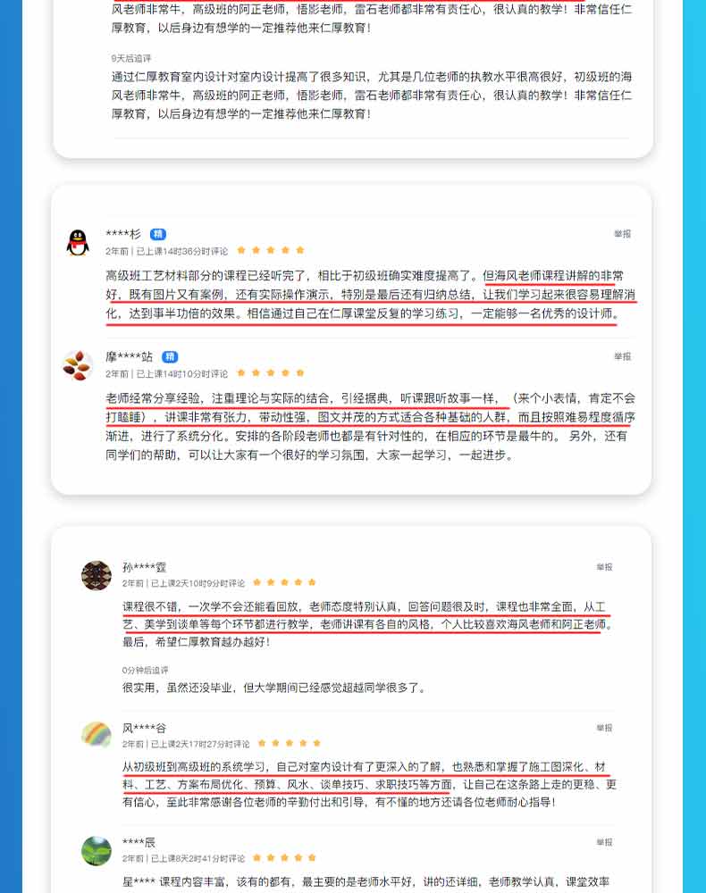Report the review by 摩****站
This screenshot has width=706, height=893.
pyautogui.click(x=622, y=356)
